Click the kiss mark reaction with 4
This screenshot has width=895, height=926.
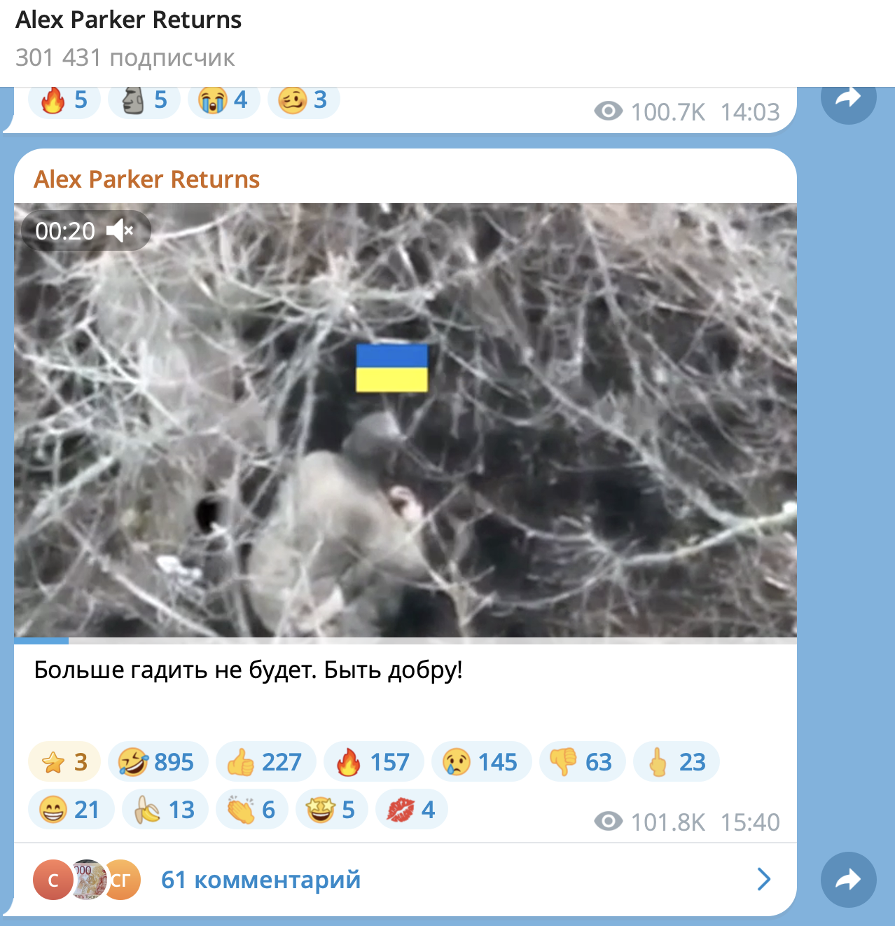412,809
